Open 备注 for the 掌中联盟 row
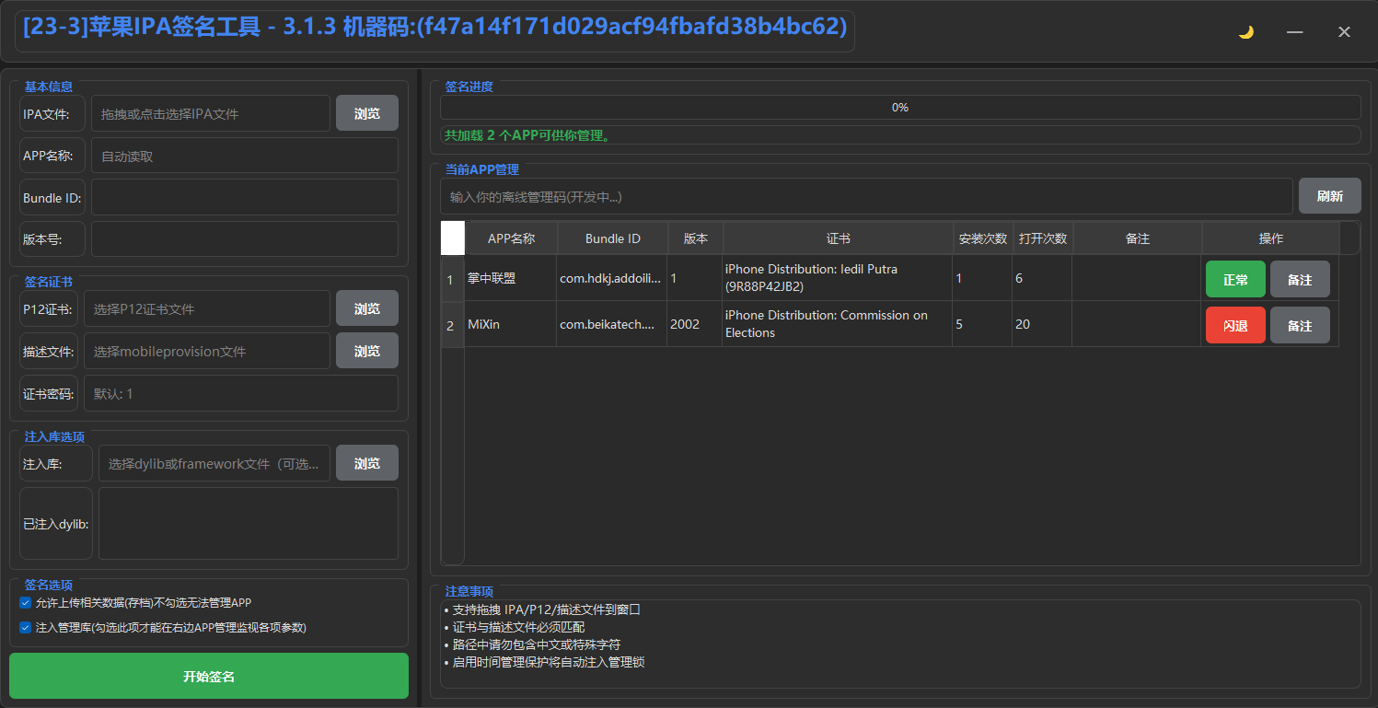The width and height of the screenshot is (1378, 708). click(1299, 279)
